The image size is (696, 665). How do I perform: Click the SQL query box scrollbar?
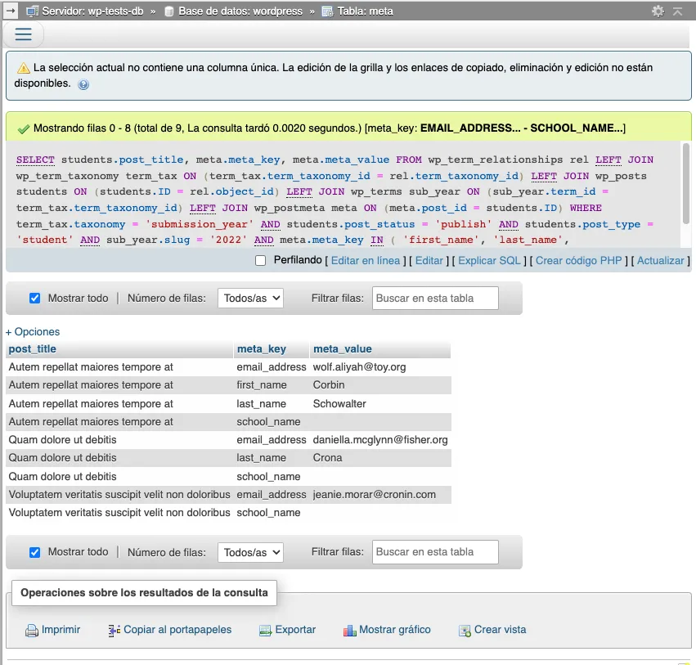tap(686, 183)
